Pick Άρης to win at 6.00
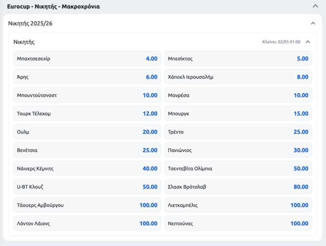Image resolution: width=326 pixels, height=246 pixels. click(x=87, y=77)
